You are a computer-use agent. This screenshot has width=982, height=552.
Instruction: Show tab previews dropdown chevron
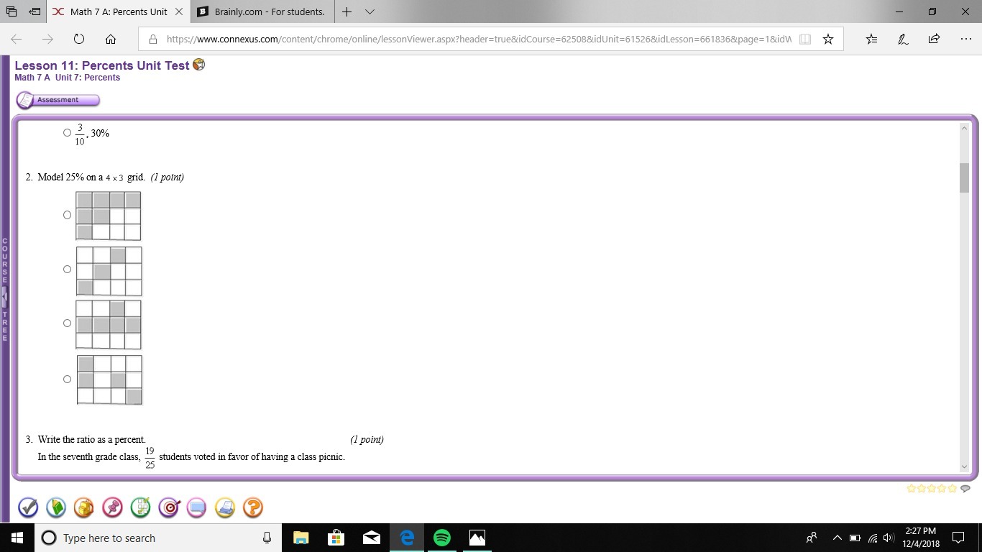pyautogui.click(x=370, y=11)
